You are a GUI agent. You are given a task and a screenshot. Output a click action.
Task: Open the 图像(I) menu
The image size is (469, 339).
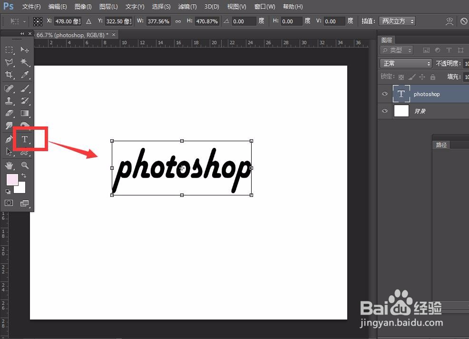click(x=83, y=6)
